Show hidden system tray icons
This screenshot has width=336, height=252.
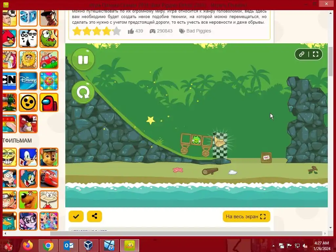click(273, 246)
